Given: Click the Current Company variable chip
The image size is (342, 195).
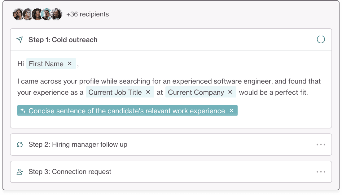Looking at the screenshot, I should pyautogui.click(x=196, y=92).
